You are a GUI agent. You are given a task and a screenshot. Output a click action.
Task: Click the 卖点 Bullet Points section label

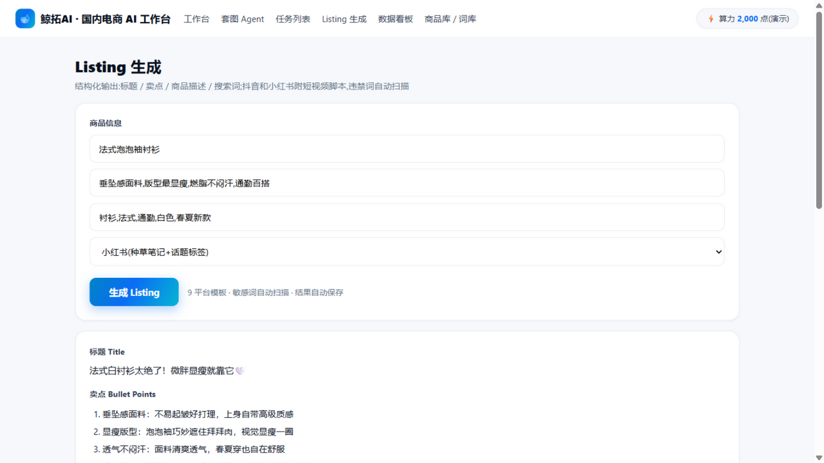tap(122, 394)
